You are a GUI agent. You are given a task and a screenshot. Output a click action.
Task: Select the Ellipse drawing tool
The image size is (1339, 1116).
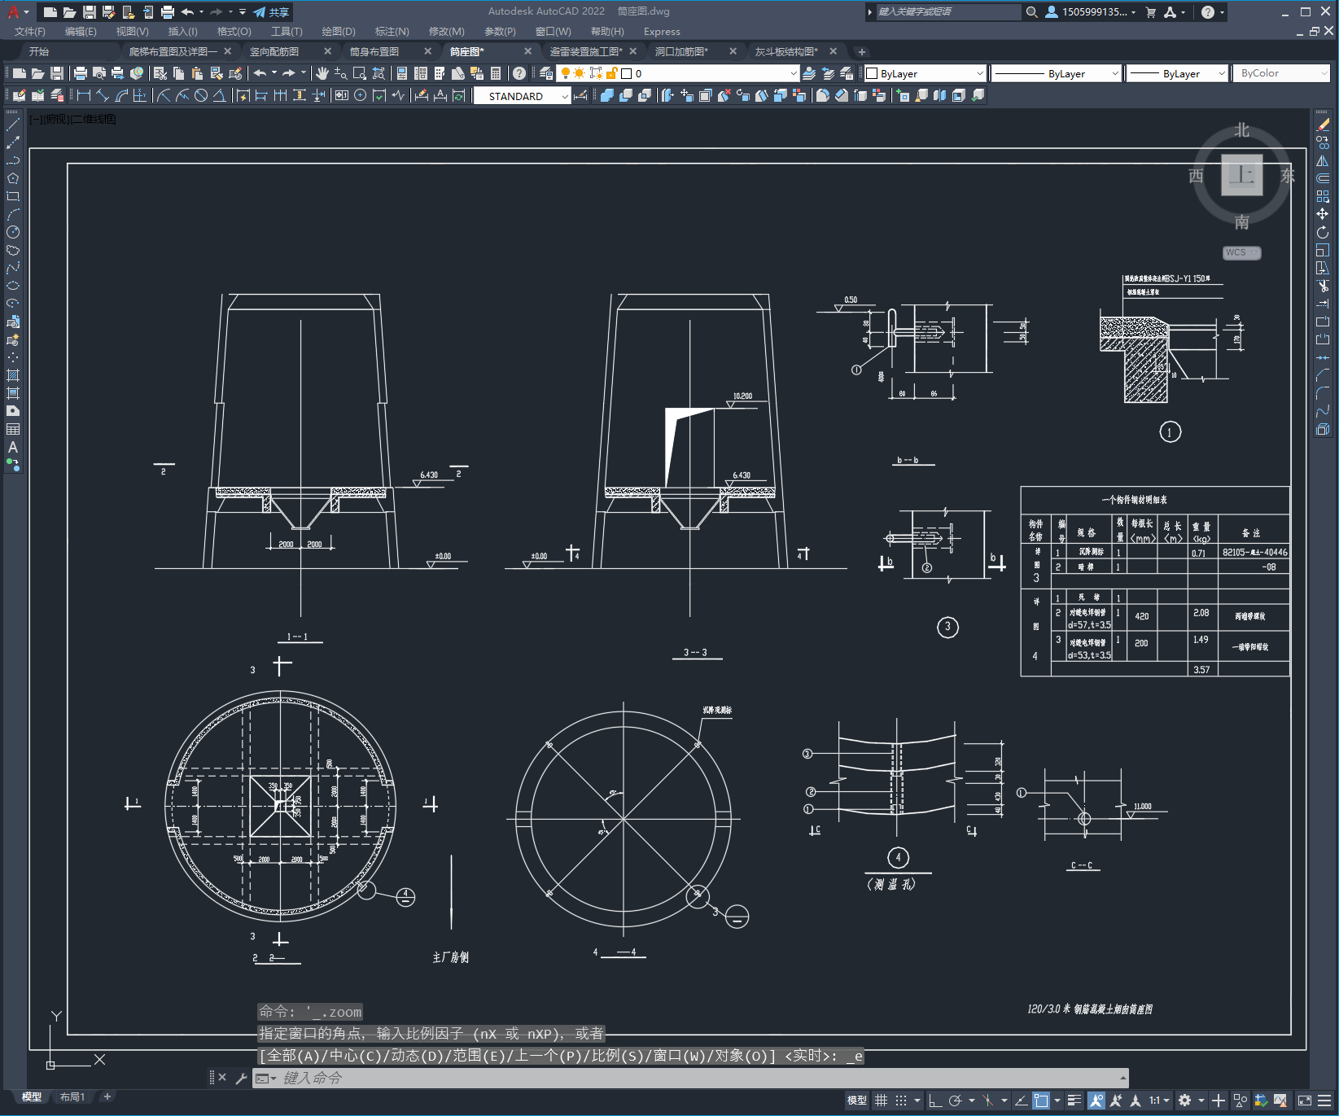click(13, 286)
